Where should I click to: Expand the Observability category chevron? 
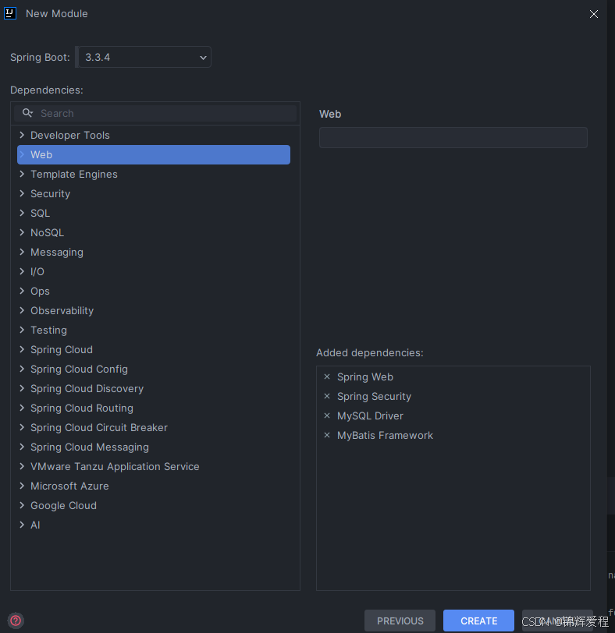[22, 310]
